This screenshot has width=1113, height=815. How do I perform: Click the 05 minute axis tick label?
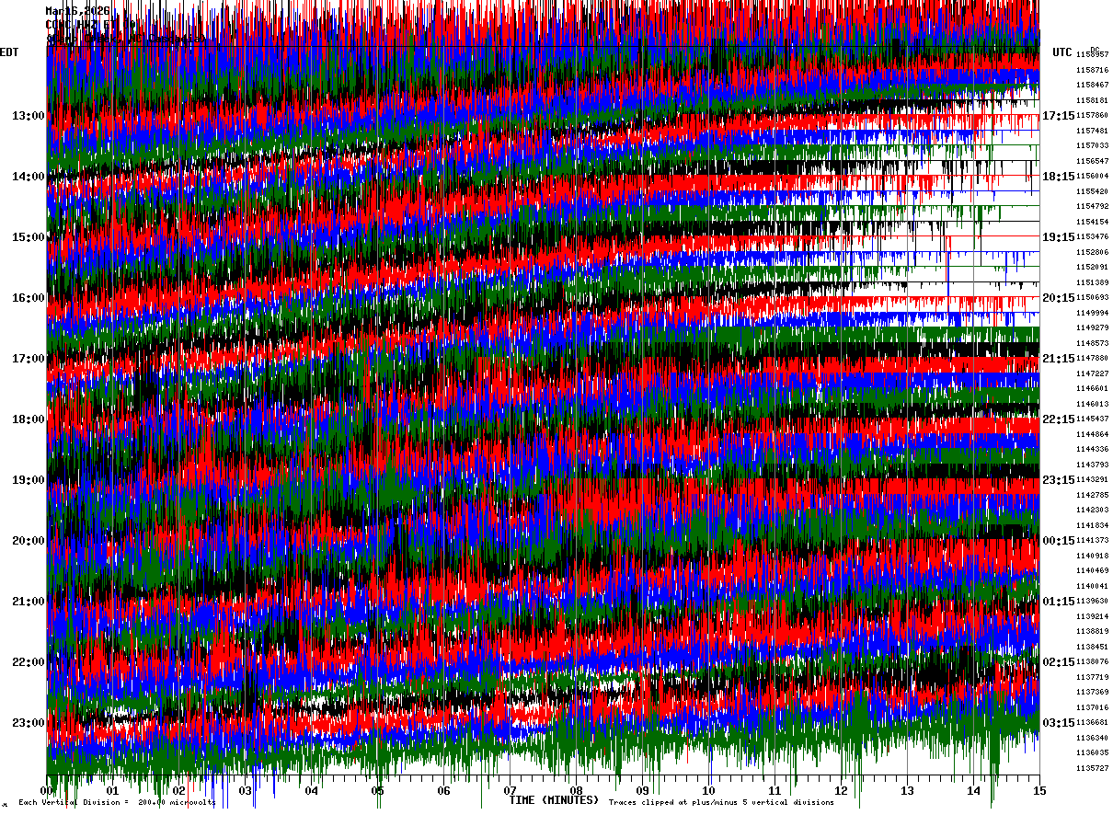pos(378,790)
